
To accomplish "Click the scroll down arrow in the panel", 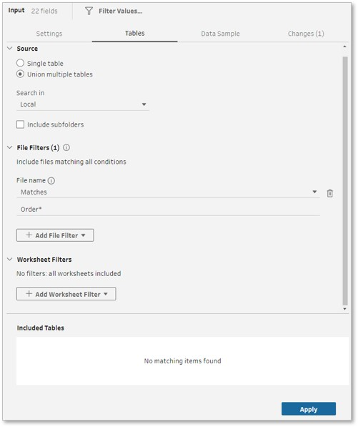I will pyautogui.click(x=344, y=309).
